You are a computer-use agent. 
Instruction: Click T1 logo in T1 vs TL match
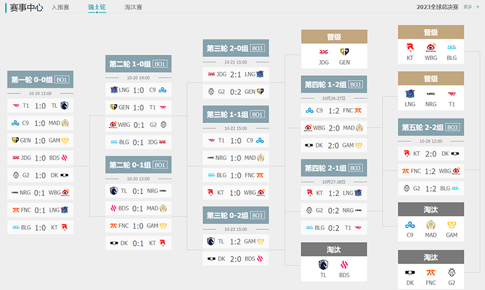pyautogui.click(x=16, y=105)
